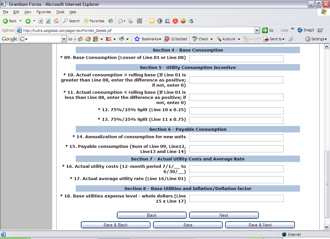Click the popup blocker '10 blocked' icon
The height and width of the screenshot is (239, 330).
tap(176, 39)
